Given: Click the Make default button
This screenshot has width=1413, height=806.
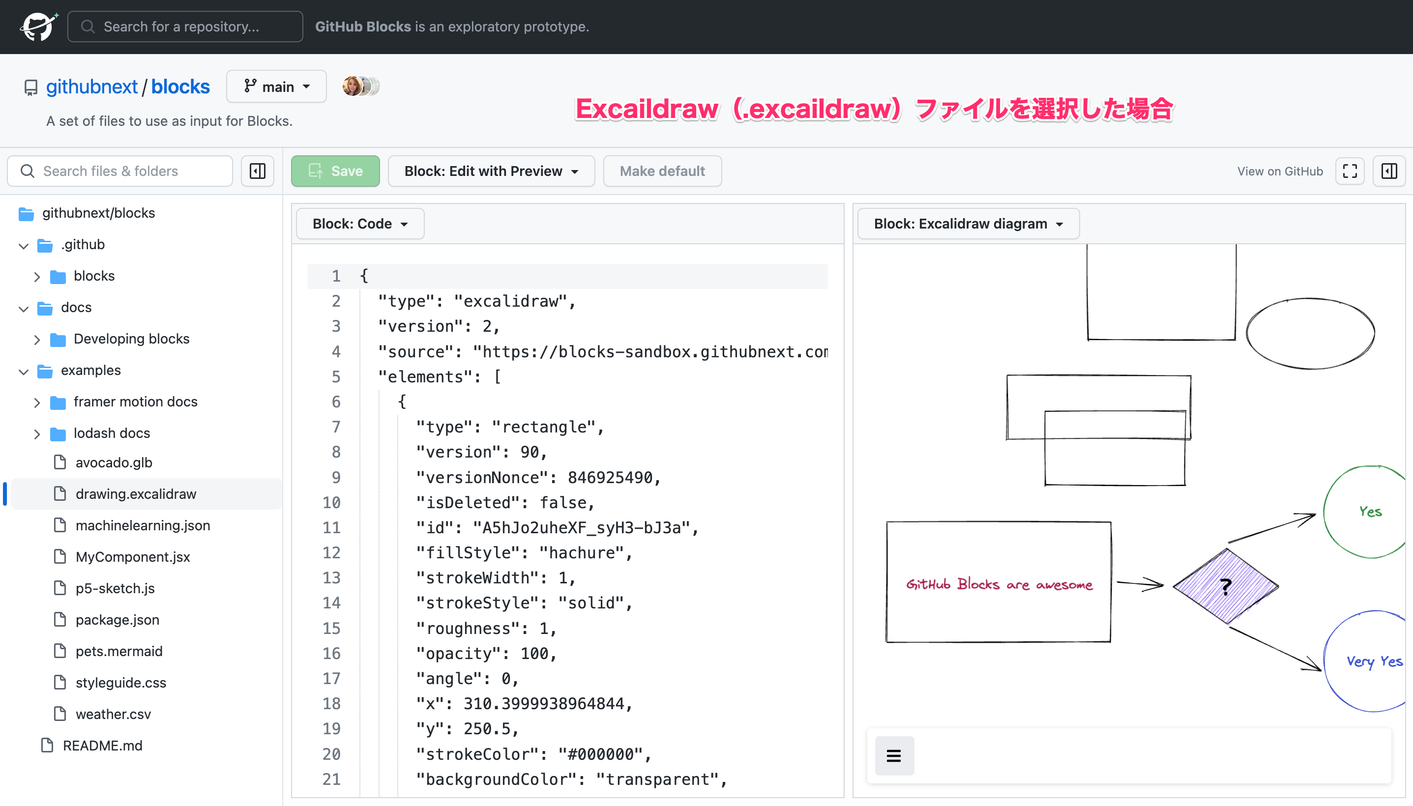Looking at the screenshot, I should click(662, 171).
